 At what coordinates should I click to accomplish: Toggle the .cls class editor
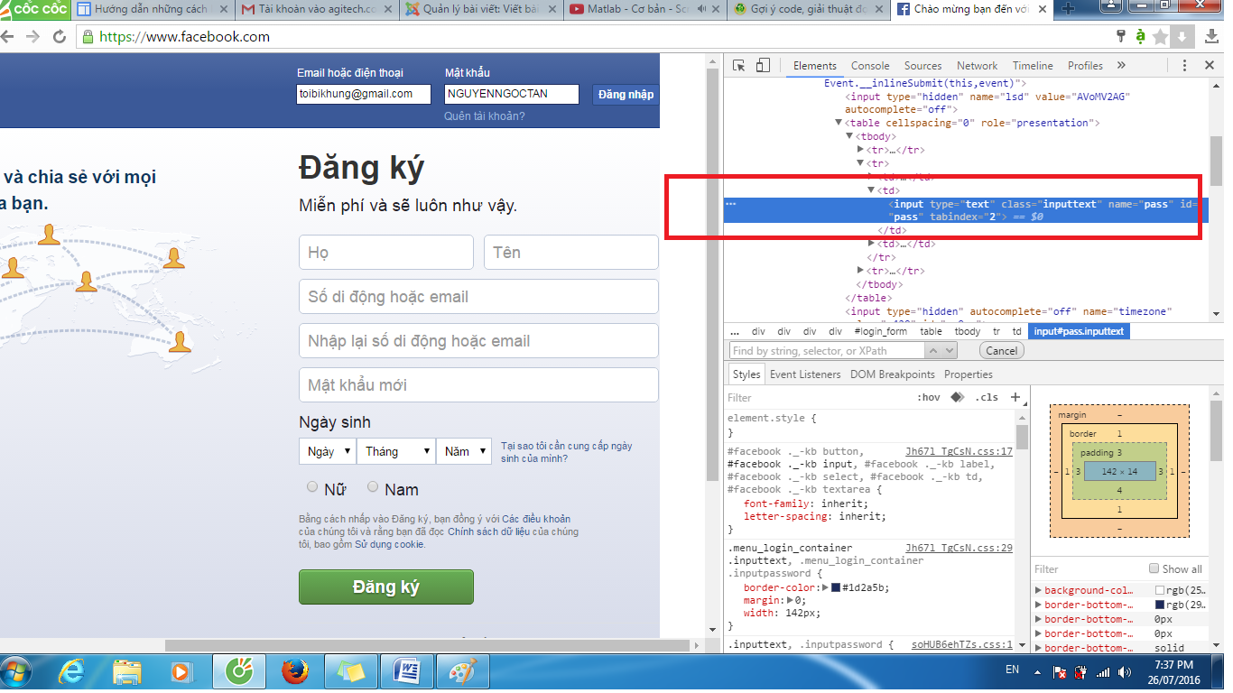tap(987, 397)
